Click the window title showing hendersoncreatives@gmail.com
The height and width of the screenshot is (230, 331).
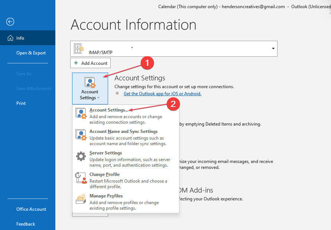(244, 7)
